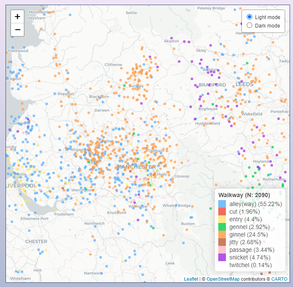Click the green gennel marker near Burnley label
The image size is (293, 287).
click(x=124, y=86)
